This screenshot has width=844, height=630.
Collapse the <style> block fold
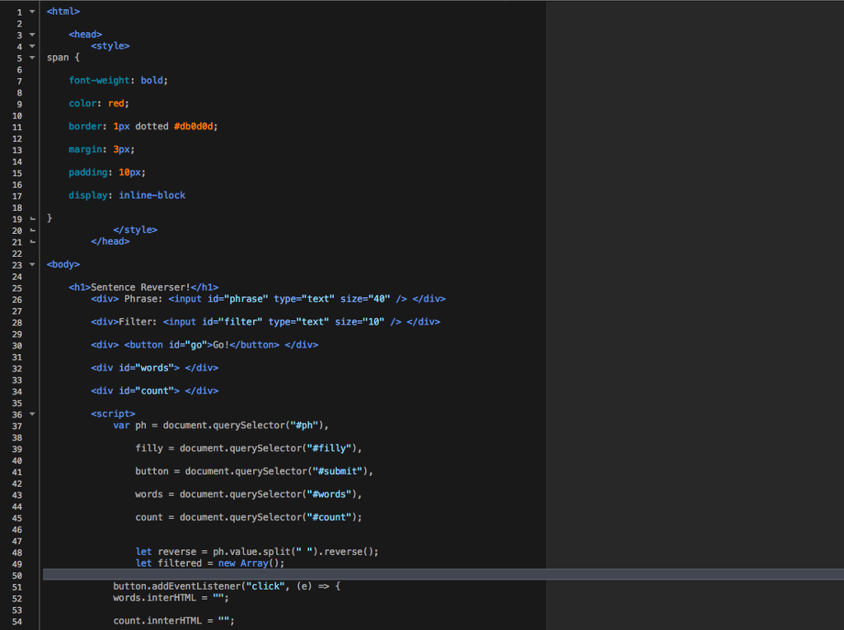[x=31, y=45]
